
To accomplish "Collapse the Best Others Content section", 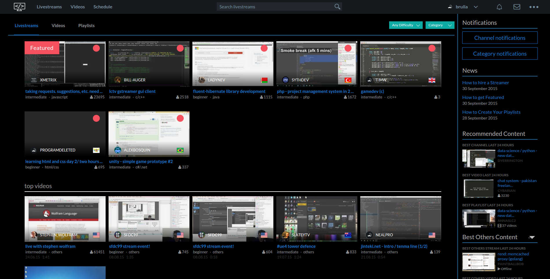I will pos(532,237).
